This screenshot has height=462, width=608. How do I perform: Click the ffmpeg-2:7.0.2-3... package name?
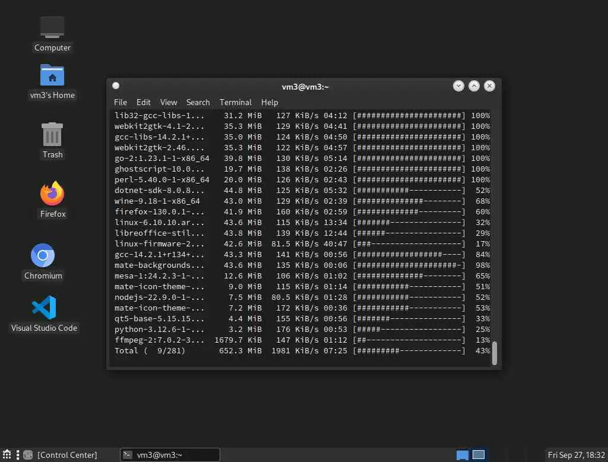159,340
